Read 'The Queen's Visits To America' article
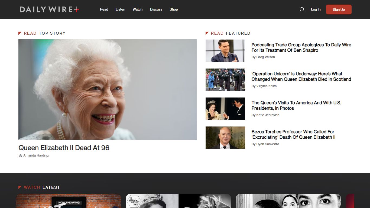This screenshot has height=208, width=370. tap(296, 105)
